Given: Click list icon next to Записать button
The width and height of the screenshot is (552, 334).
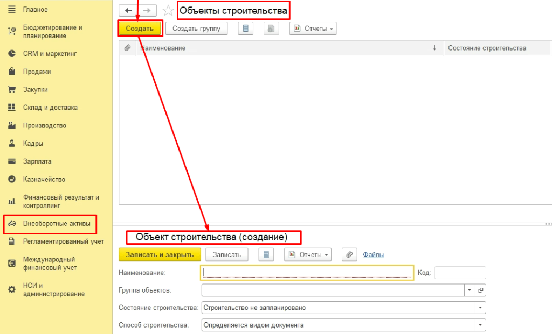Looking at the screenshot, I should pos(266,254).
